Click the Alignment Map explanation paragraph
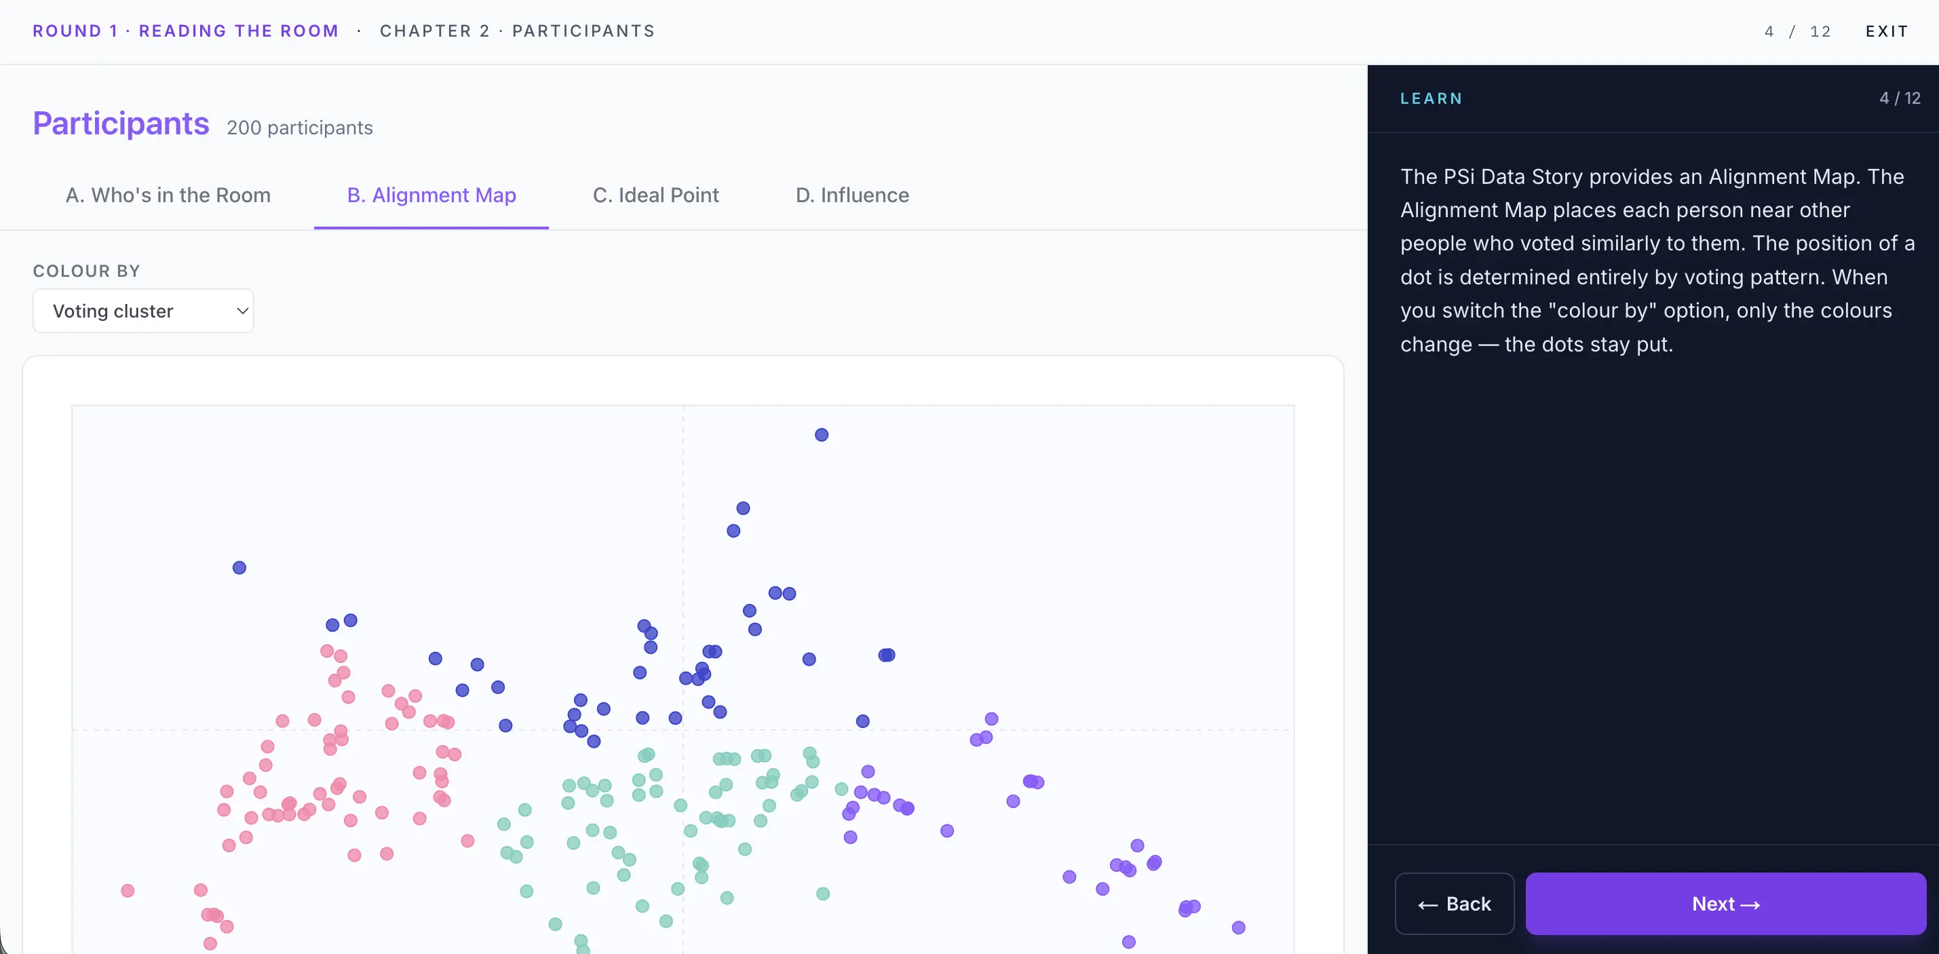 1657,260
